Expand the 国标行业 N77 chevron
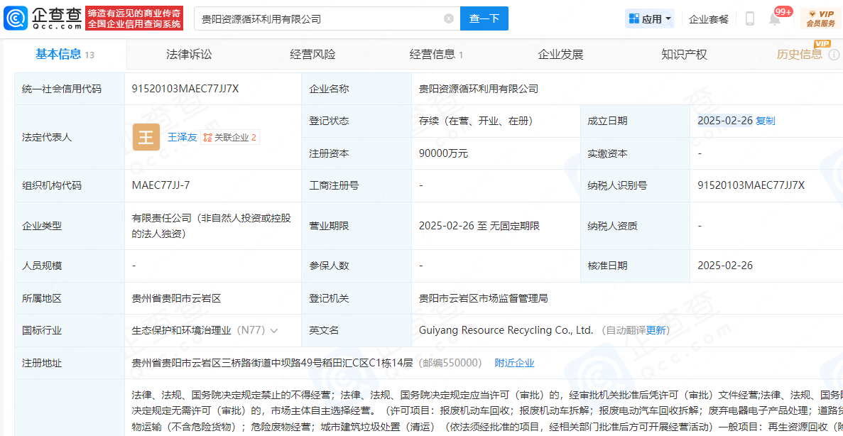This screenshot has height=436, width=843. [x=274, y=331]
